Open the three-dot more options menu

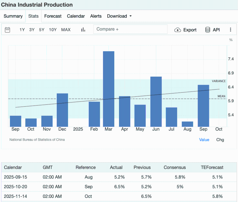(231, 30)
